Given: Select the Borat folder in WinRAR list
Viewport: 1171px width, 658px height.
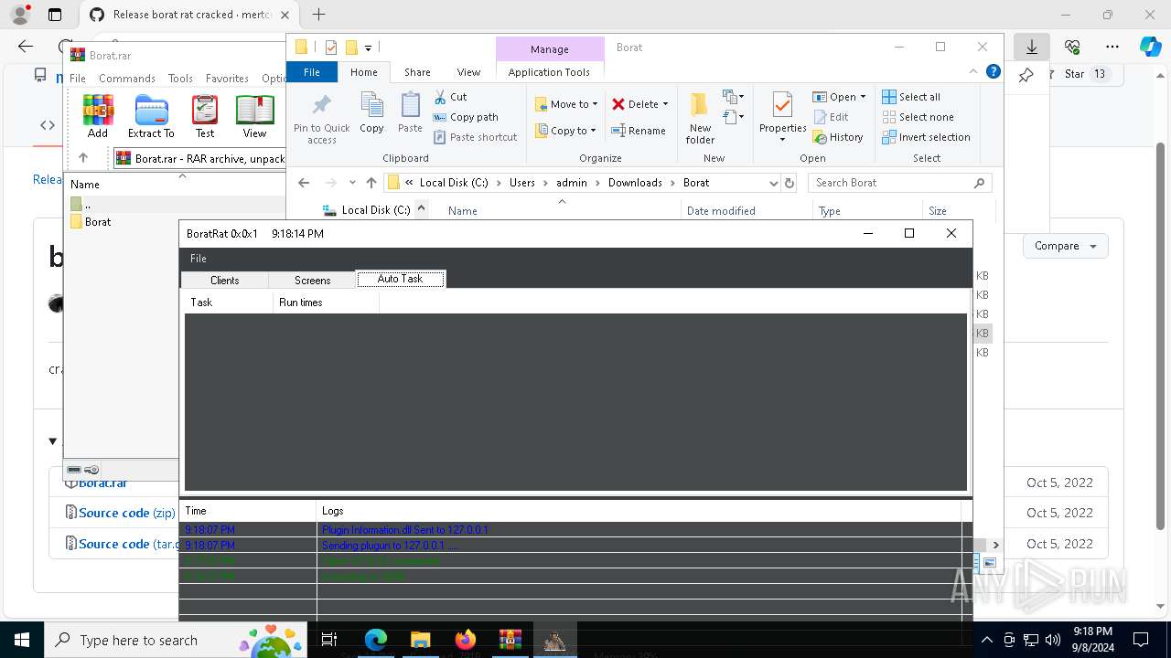Looking at the screenshot, I should click(x=98, y=222).
